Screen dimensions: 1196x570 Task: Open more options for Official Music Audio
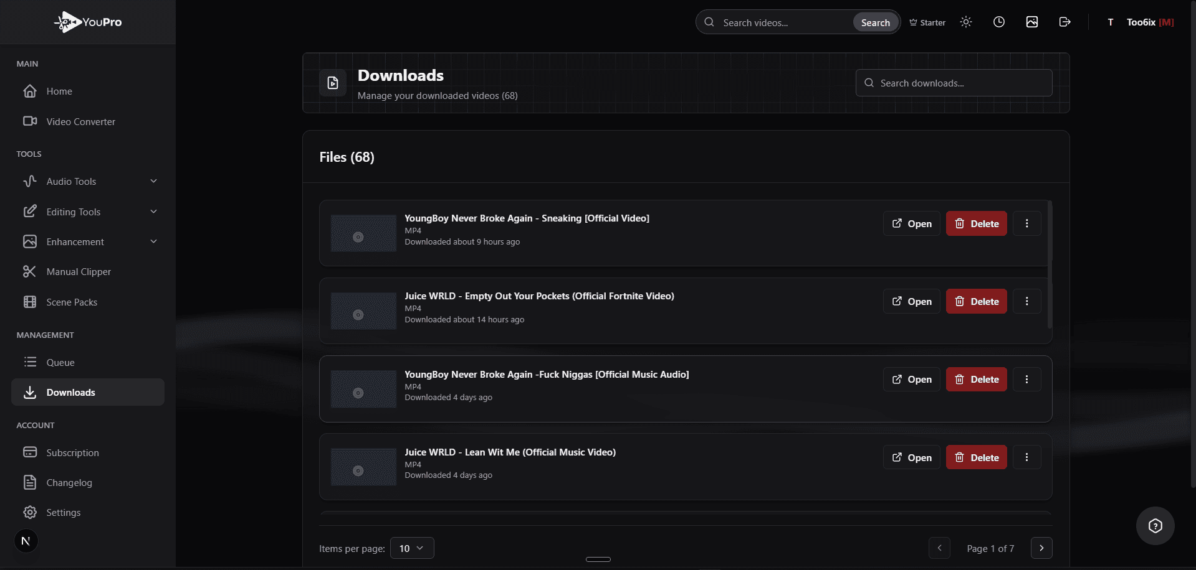tap(1026, 379)
